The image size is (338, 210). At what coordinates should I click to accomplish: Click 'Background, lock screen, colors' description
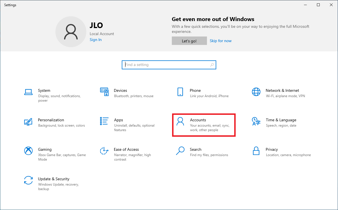[x=61, y=125]
